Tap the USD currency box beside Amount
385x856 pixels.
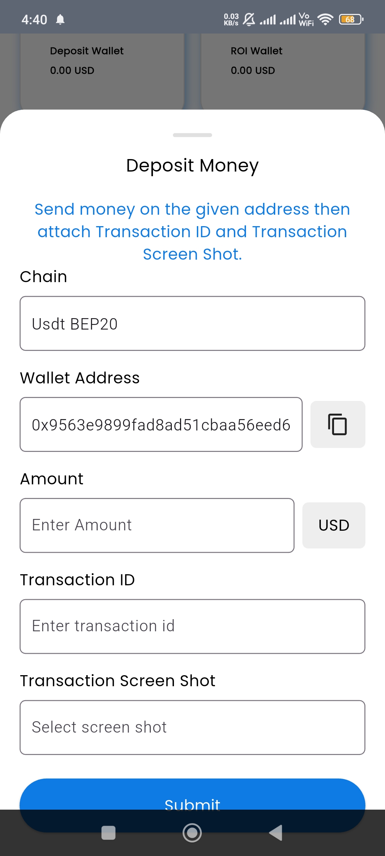(x=334, y=525)
